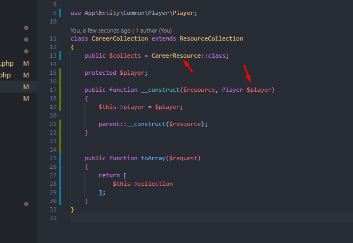This screenshot has height=243, width=353.
Task: Click the Player type hint on line 17
Action: [x=232, y=90]
